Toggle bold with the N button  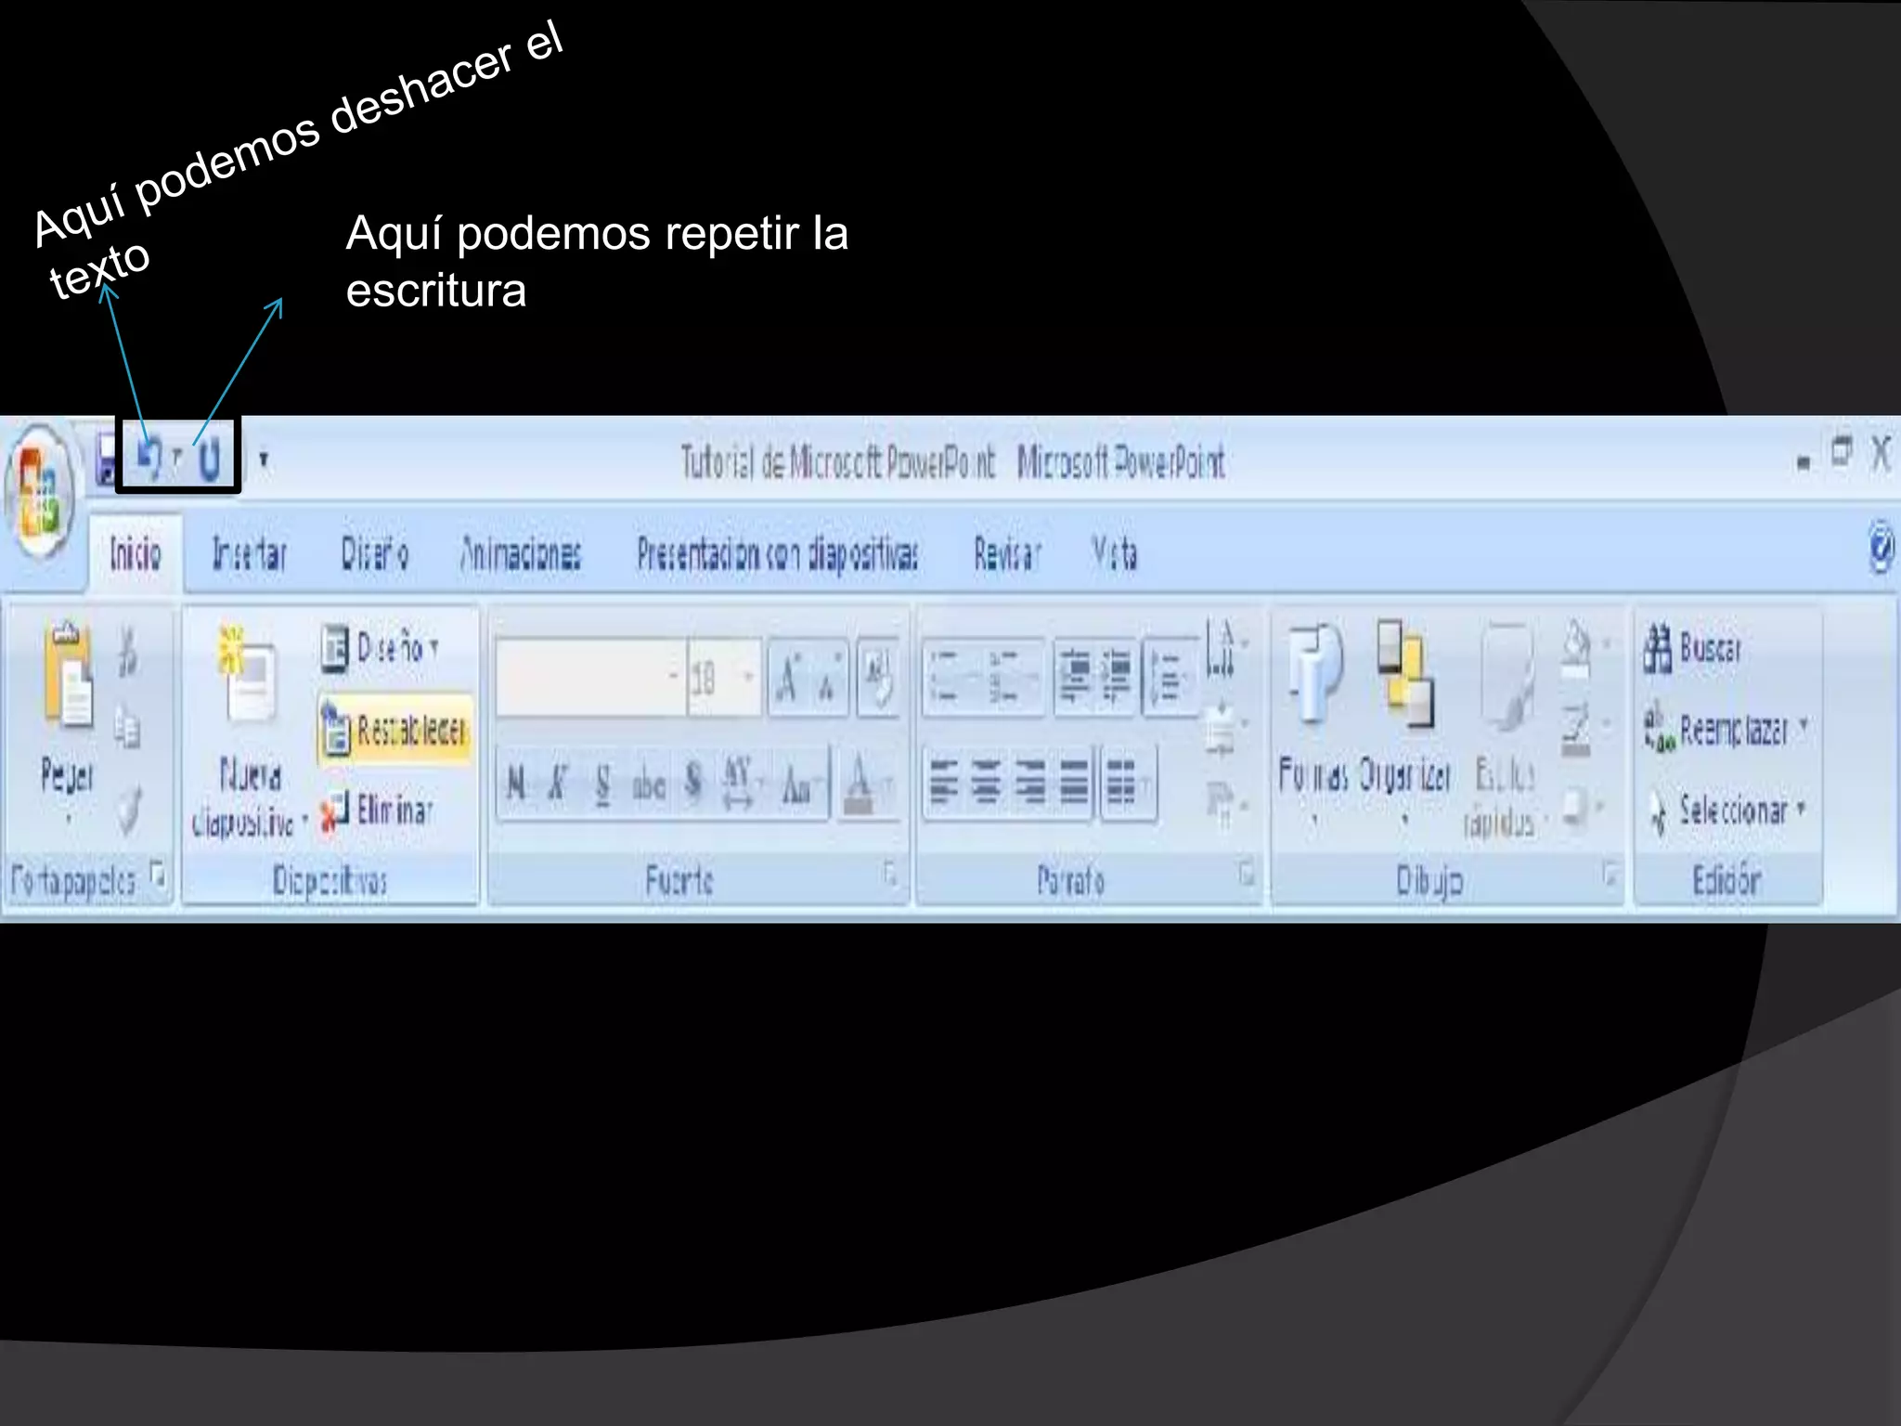(517, 784)
